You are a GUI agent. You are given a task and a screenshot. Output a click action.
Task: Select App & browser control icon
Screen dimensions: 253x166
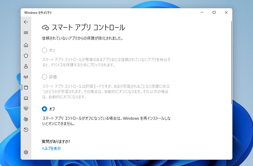[26, 88]
